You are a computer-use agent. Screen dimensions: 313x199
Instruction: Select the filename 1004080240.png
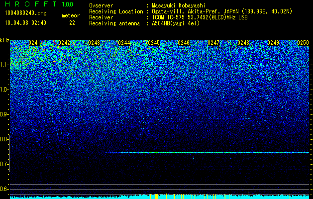26,13
